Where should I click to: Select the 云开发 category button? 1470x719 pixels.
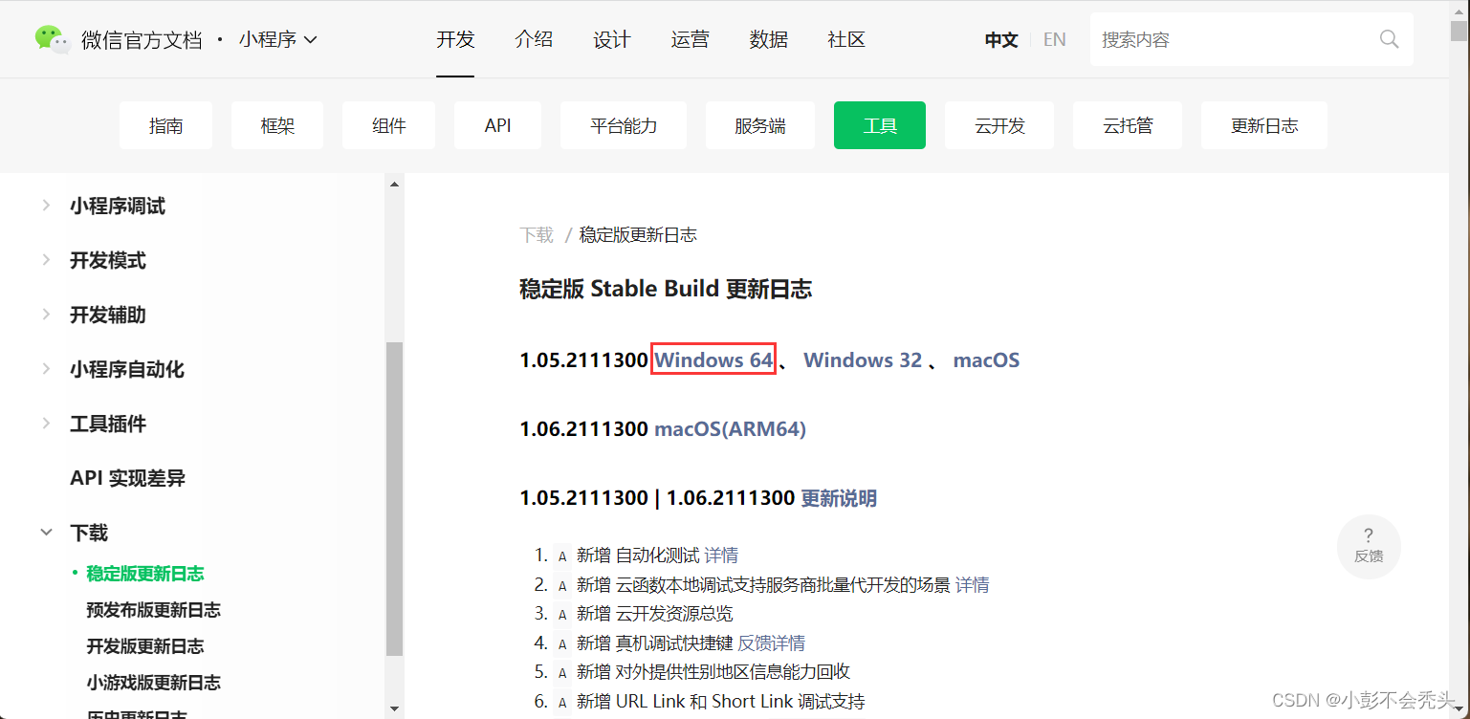pos(999,125)
